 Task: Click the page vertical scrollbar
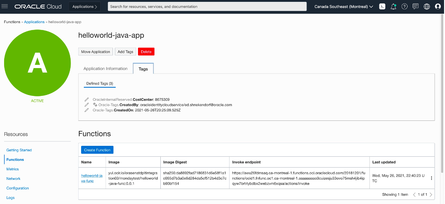[x=442, y=93]
